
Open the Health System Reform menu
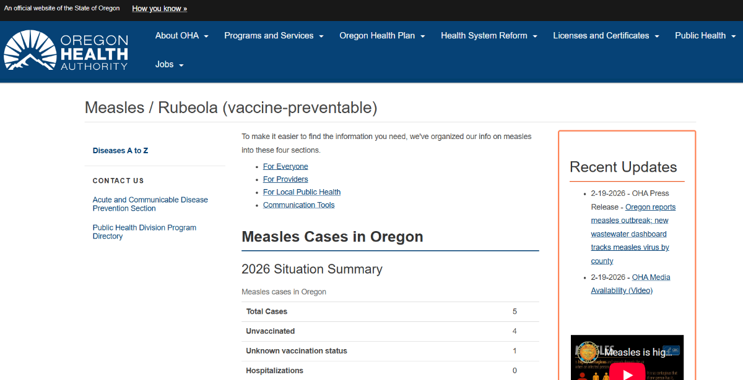(488, 35)
